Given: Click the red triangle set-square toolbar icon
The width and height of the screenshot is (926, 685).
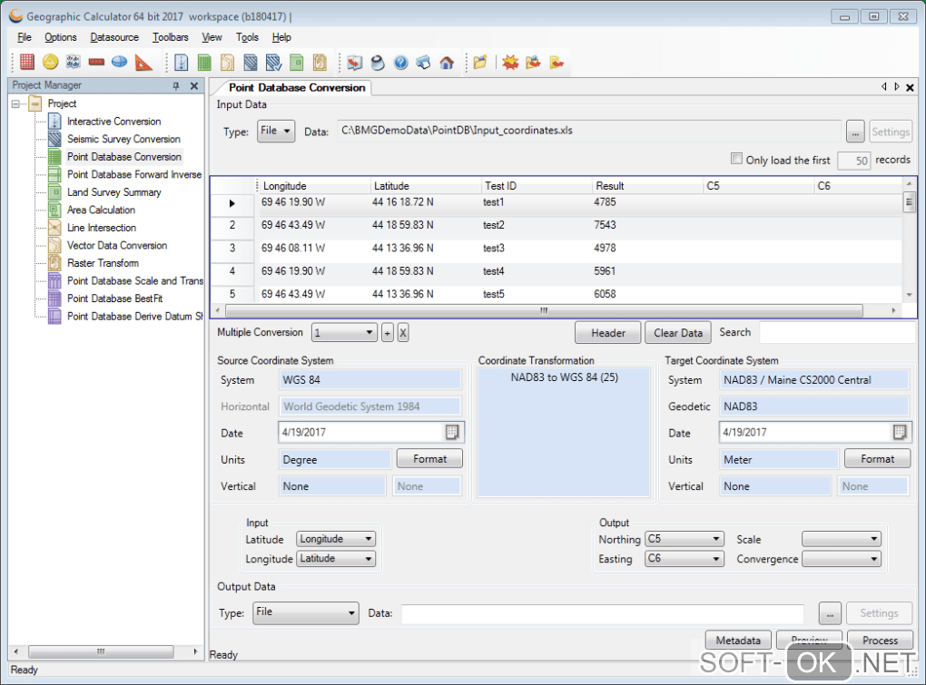Looking at the screenshot, I should 143,63.
